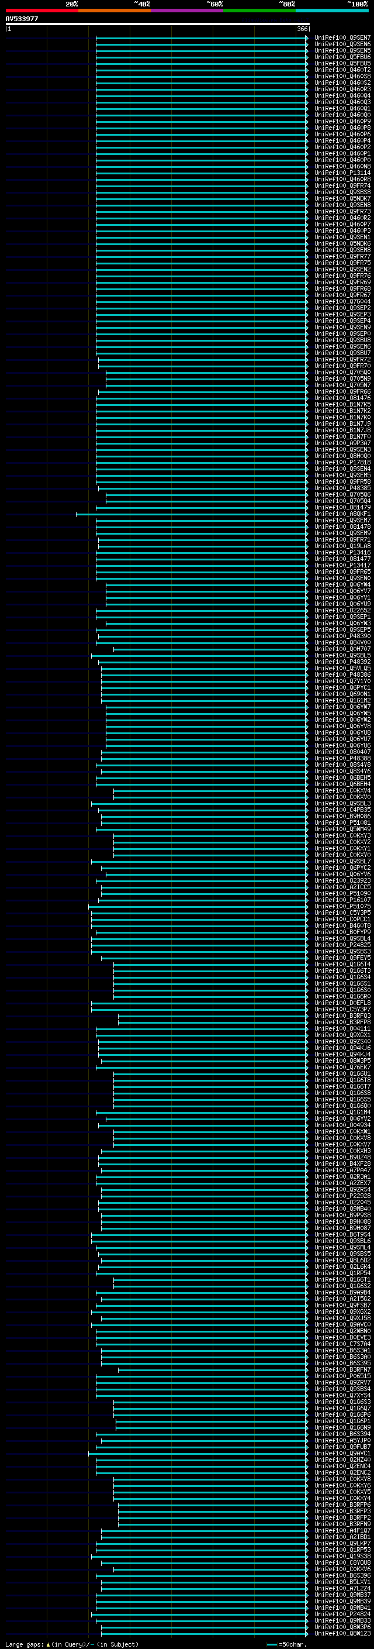Select hit UniRef100_Q5FBU5

click(342, 63)
